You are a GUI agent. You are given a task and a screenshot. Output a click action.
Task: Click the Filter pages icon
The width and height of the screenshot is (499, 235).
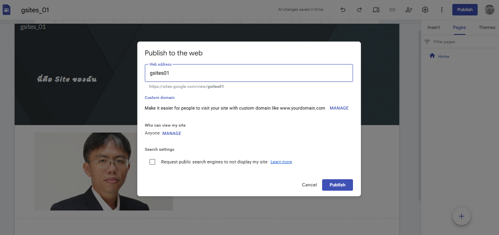[x=427, y=42]
